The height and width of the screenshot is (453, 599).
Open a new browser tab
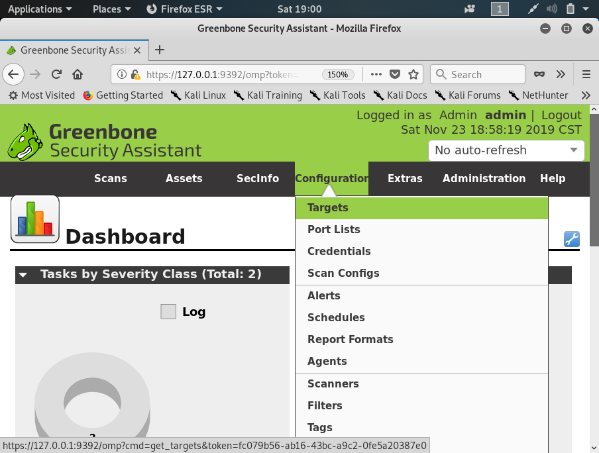(x=159, y=50)
